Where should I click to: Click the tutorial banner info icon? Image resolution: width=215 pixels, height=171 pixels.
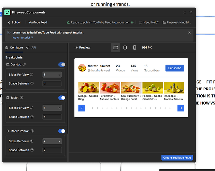(9, 32)
